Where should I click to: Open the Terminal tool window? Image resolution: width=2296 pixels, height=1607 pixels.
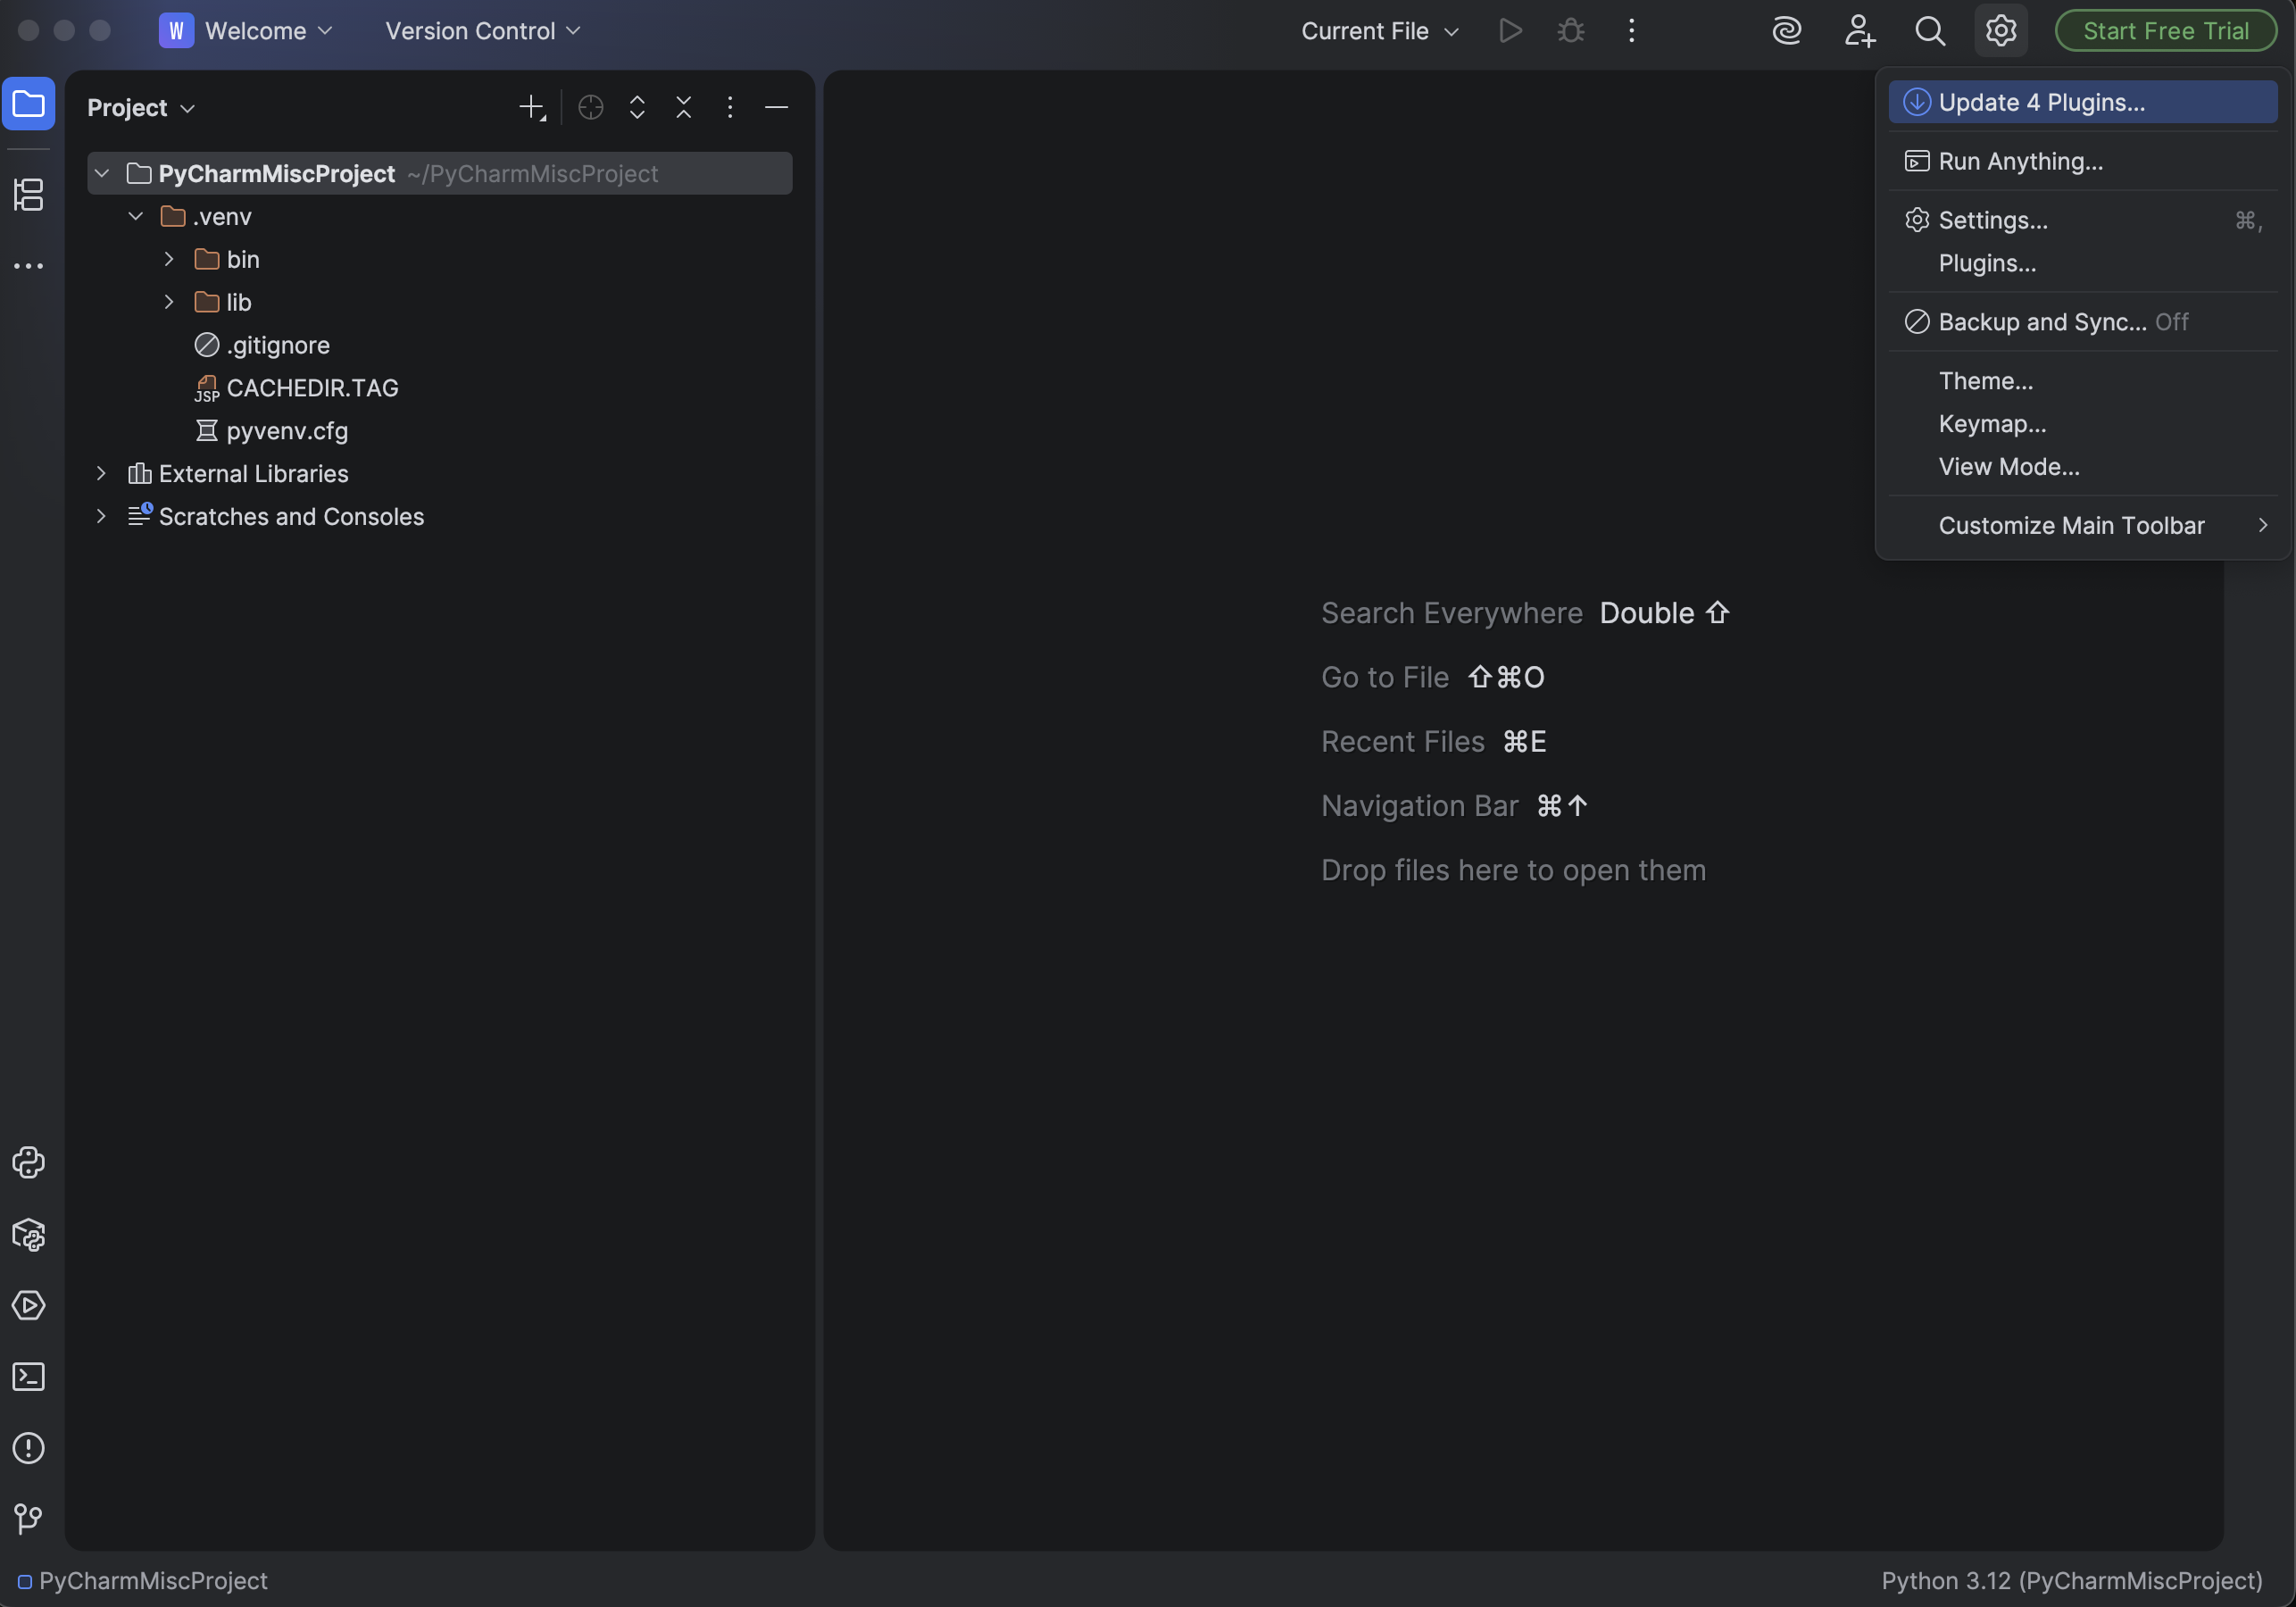28,1377
